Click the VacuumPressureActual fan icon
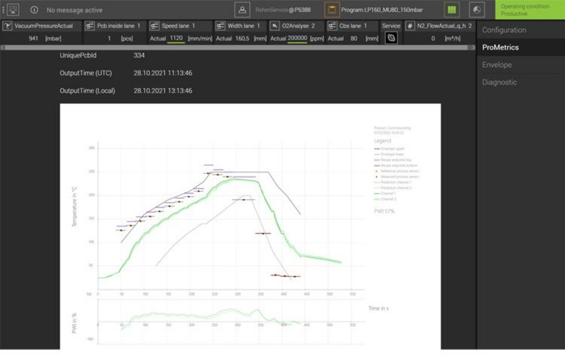565x355 pixels. [x=8, y=26]
